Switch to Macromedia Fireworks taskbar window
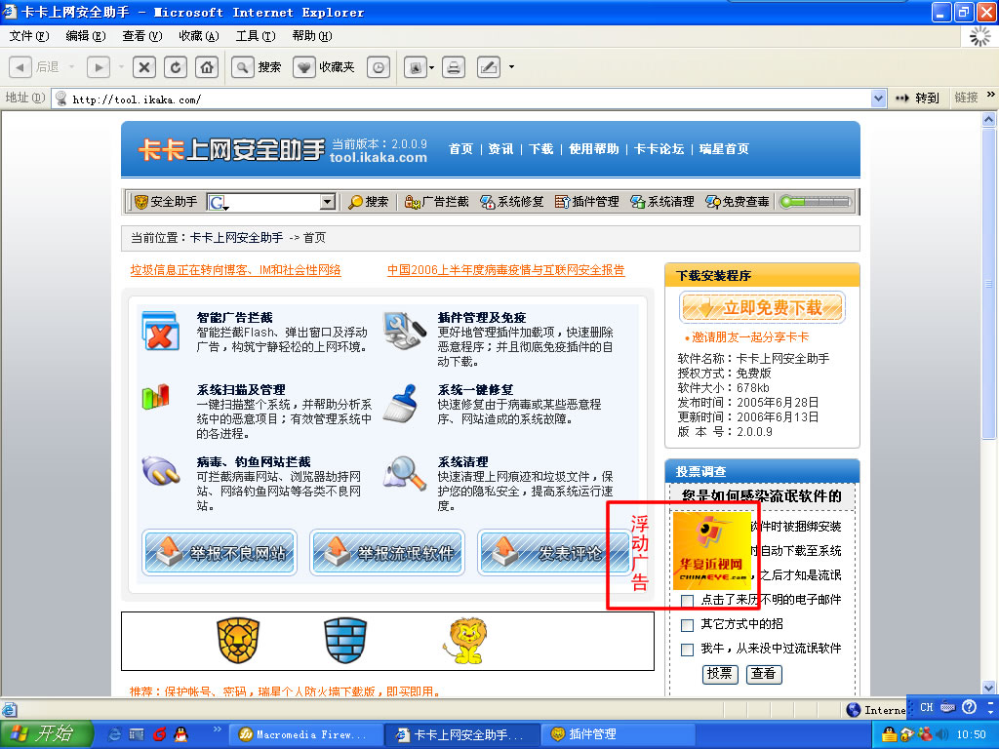The height and width of the screenshot is (749, 999). [303, 734]
